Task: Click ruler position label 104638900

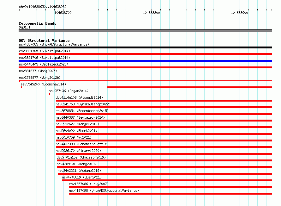Action: pyautogui.click(x=239, y=13)
